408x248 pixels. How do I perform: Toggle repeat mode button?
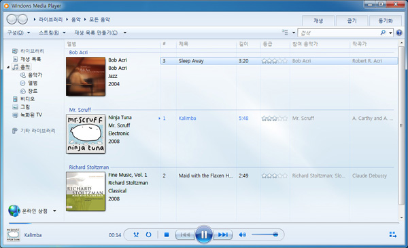148,234
